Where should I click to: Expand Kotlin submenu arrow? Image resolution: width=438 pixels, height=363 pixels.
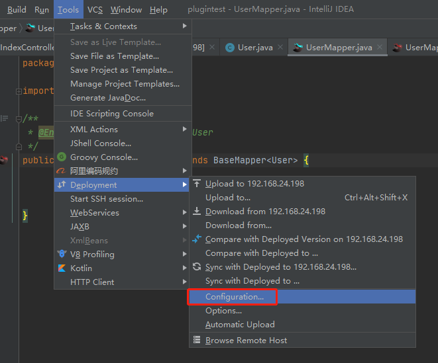coord(184,268)
